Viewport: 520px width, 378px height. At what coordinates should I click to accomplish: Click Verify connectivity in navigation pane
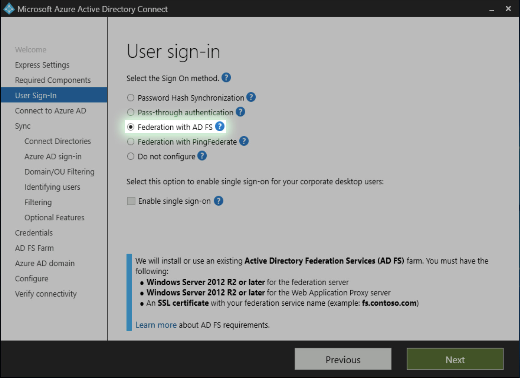pos(45,294)
